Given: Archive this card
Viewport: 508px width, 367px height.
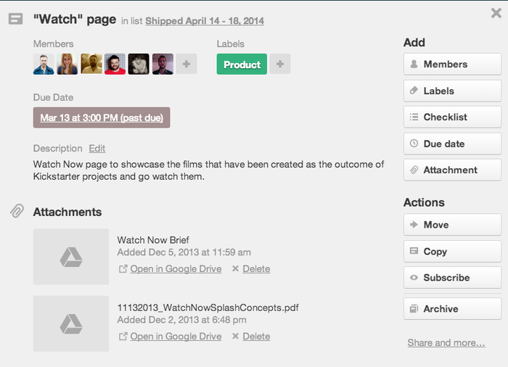Looking at the screenshot, I should 452,309.
